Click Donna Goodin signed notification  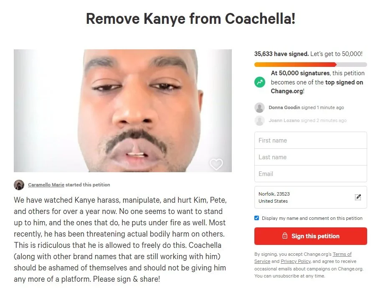click(306, 107)
